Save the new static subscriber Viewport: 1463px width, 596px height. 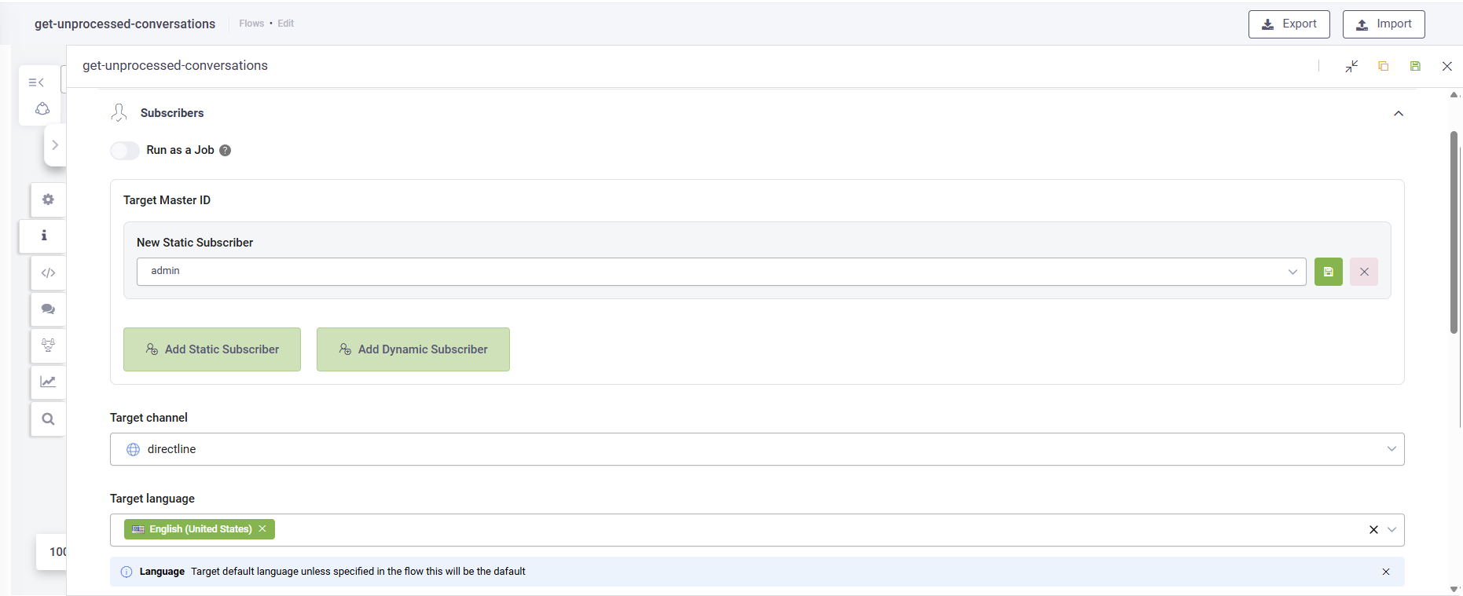tap(1329, 272)
